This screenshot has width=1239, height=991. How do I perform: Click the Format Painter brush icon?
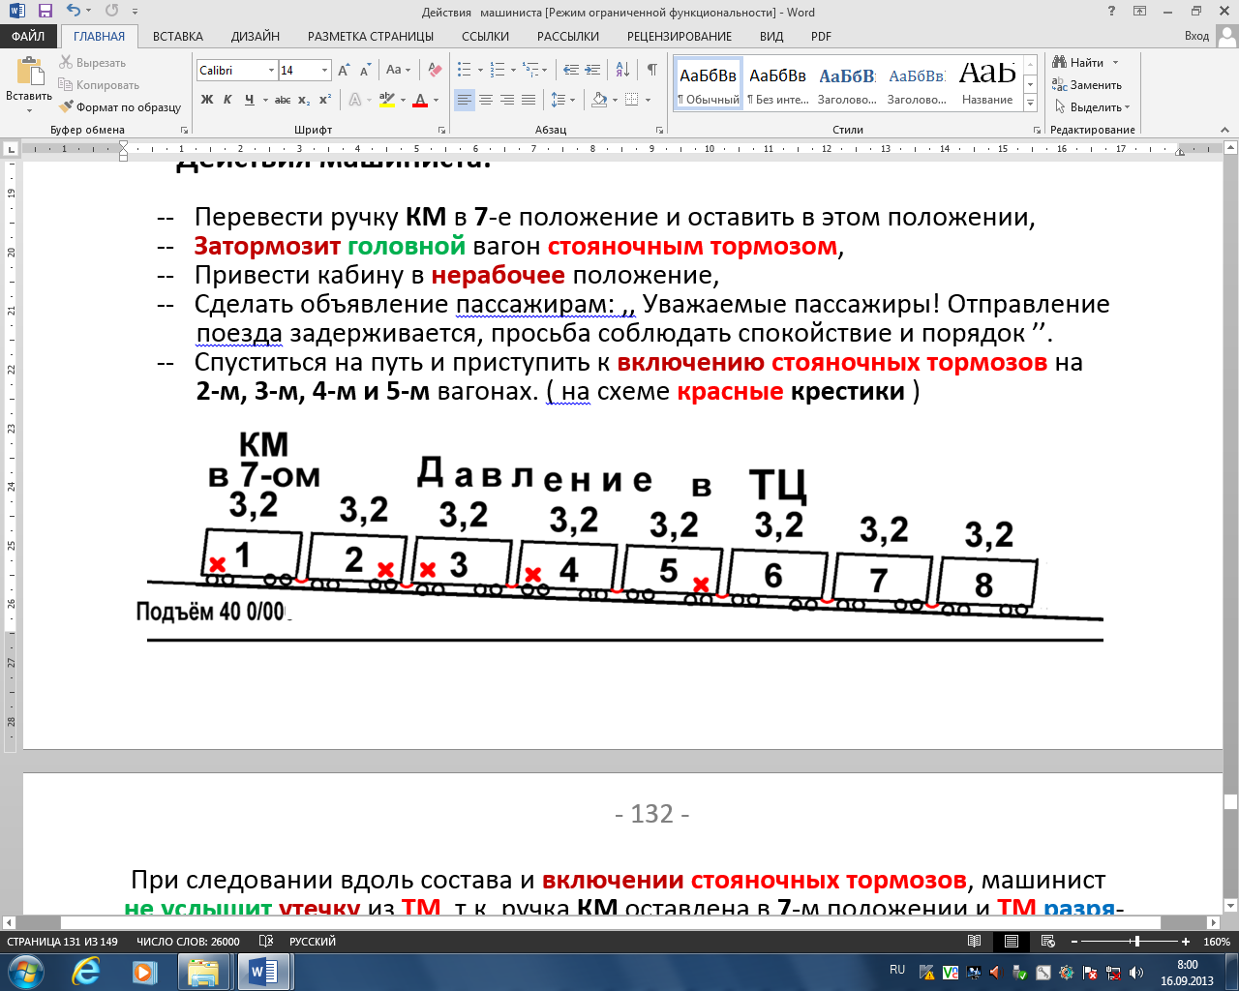point(66,107)
